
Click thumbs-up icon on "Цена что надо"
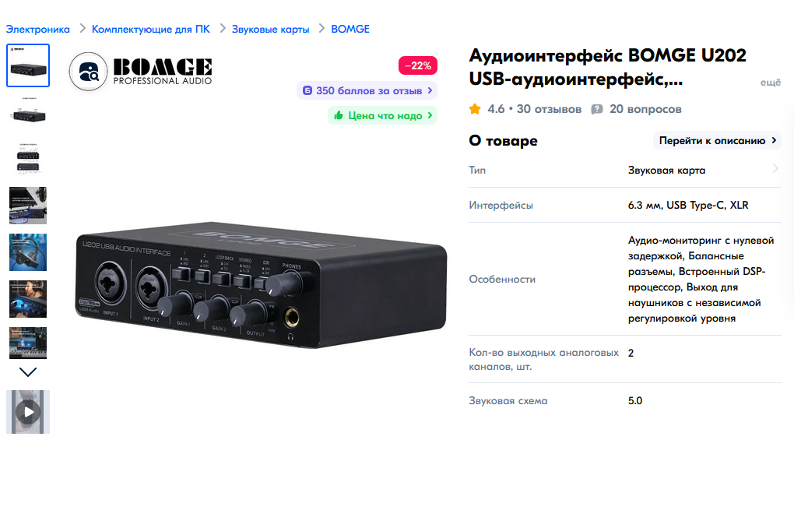point(339,115)
